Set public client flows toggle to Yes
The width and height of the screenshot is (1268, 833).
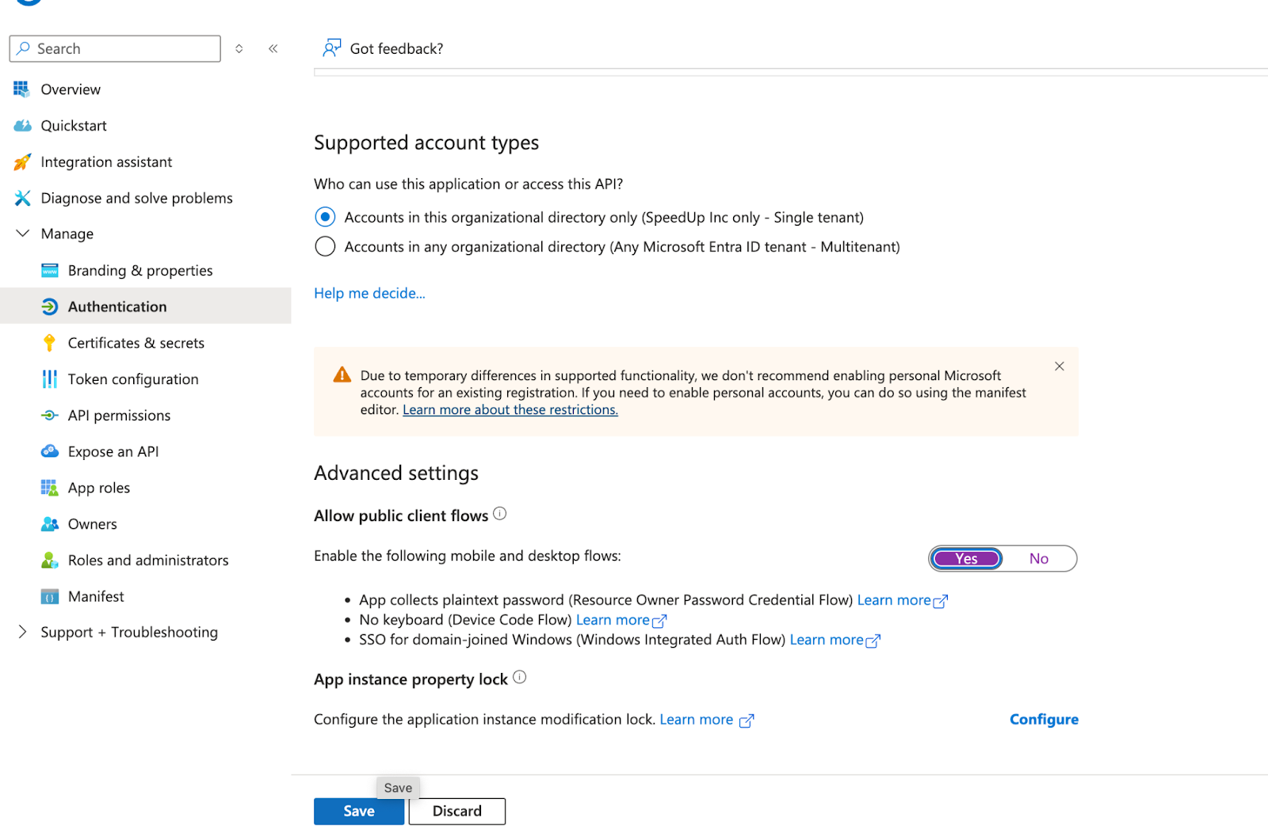(x=966, y=559)
